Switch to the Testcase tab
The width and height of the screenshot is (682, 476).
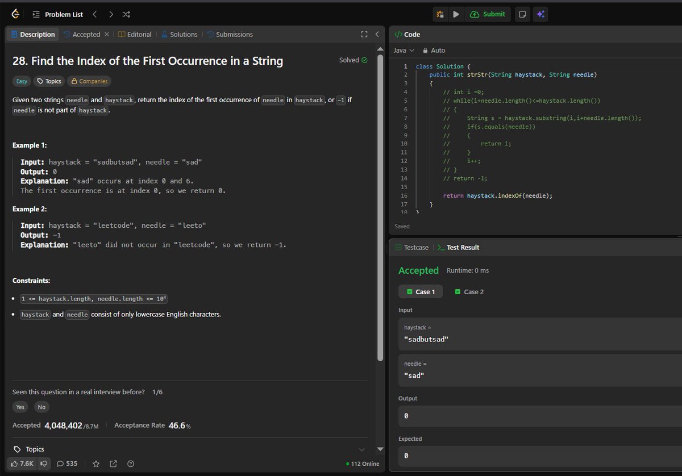(x=413, y=248)
